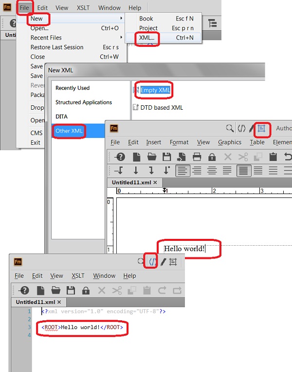Click the Save floppy icon in the middle window

click(167, 157)
